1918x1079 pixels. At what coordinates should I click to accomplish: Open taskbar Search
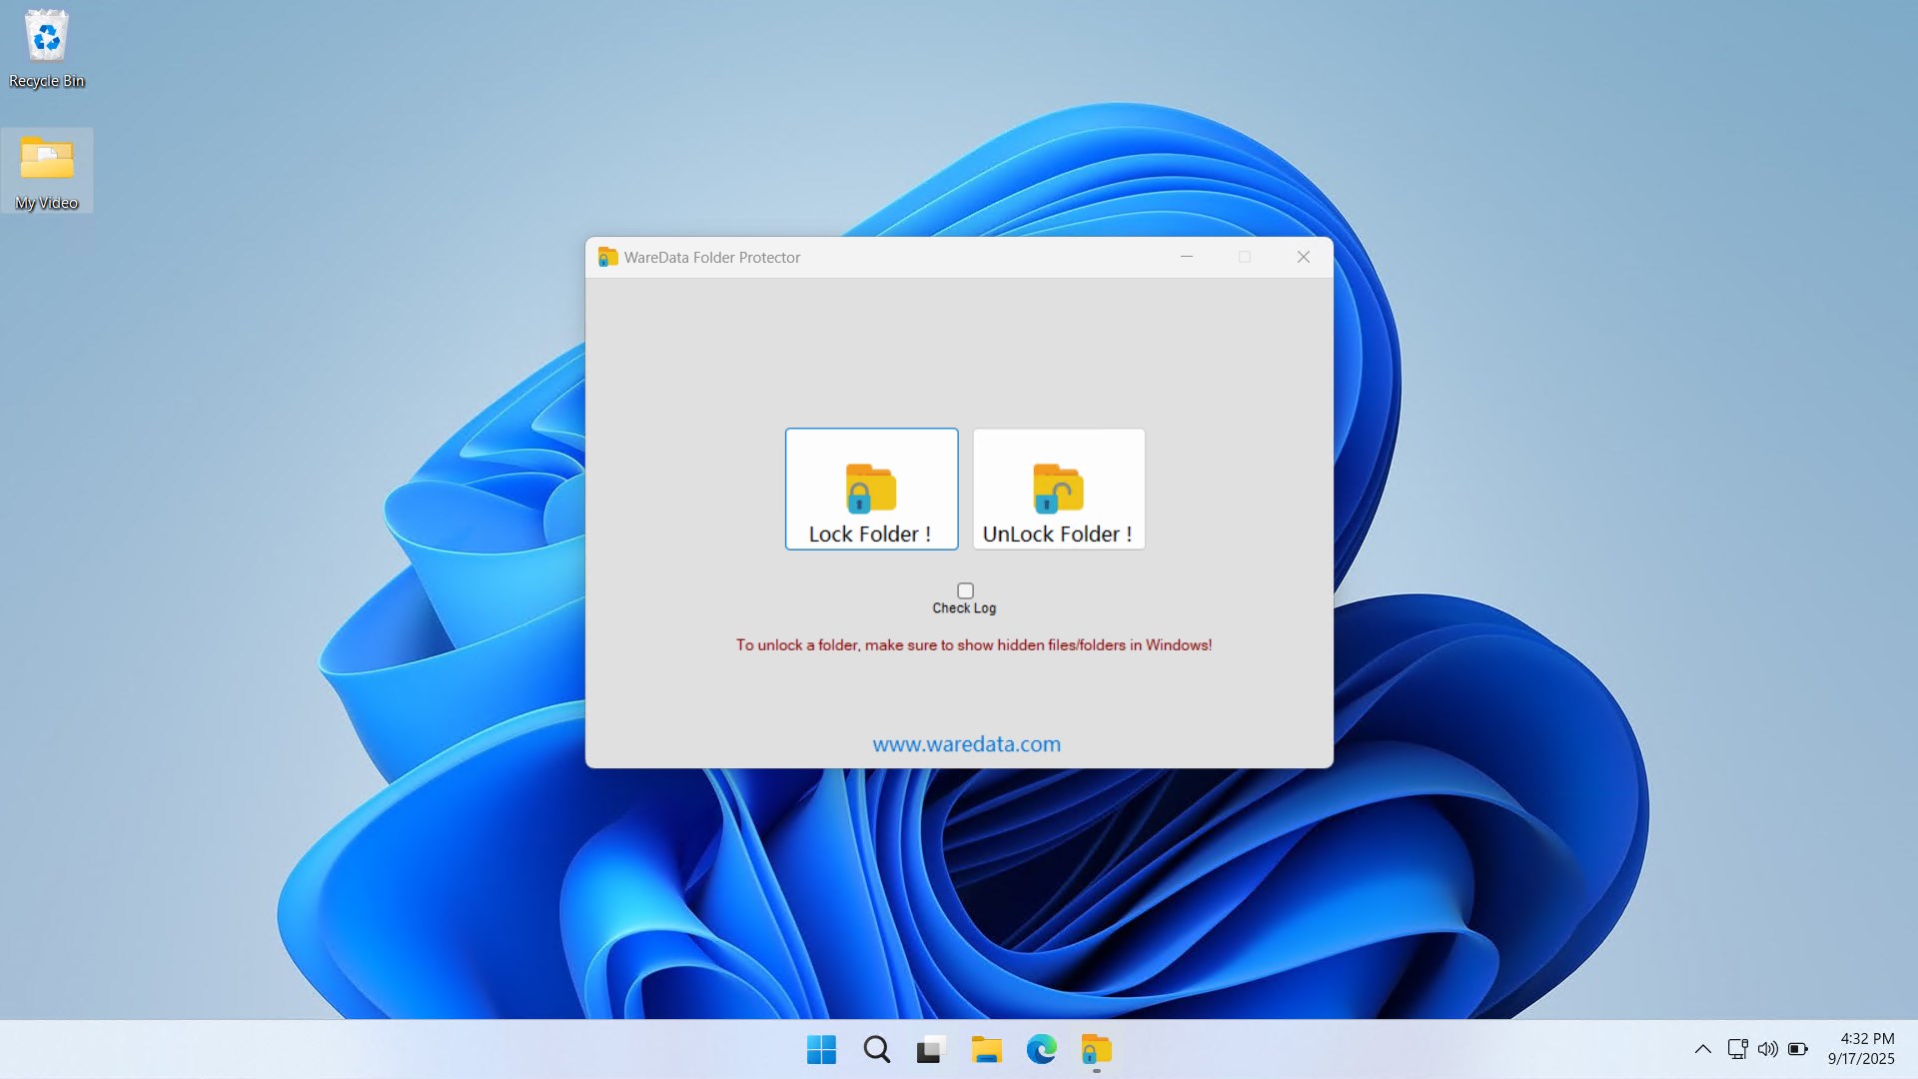pyautogui.click(x=876, y=1050)
